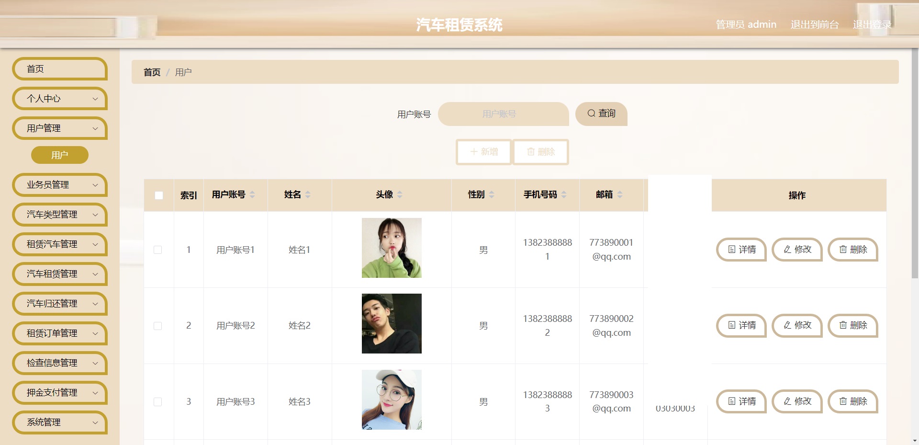Click the avatar thumbnail of 姓名2
919x445 pixels.
coord(392,323)
